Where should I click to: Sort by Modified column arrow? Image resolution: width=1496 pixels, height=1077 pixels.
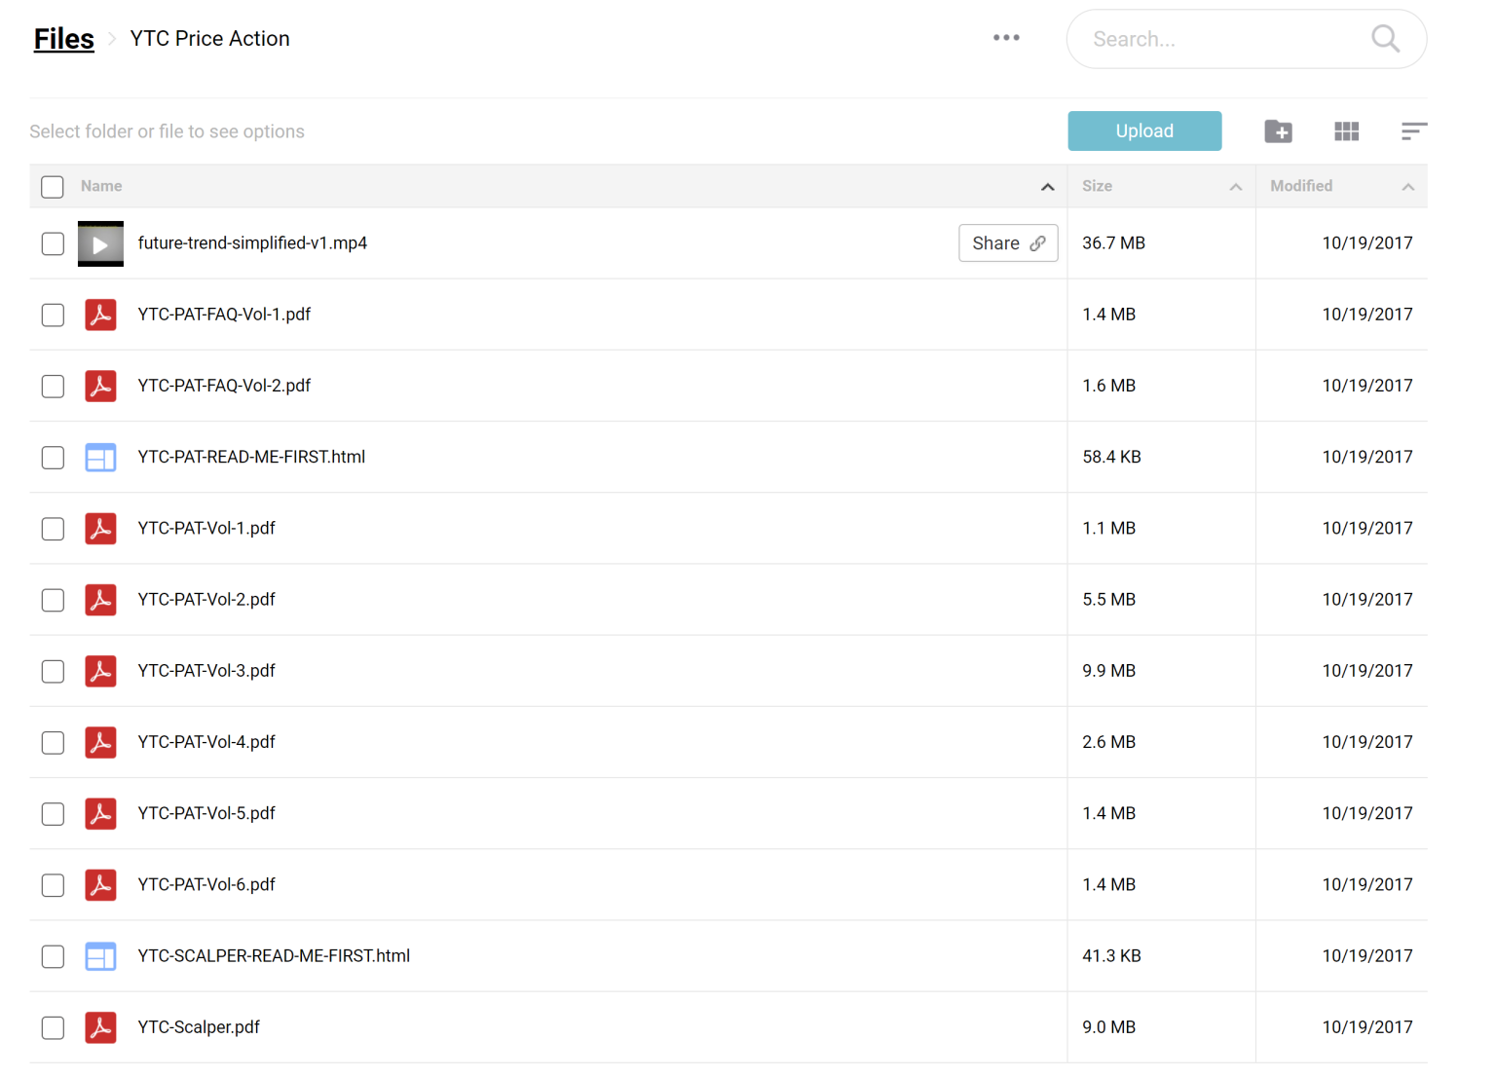pos(1407,187)
